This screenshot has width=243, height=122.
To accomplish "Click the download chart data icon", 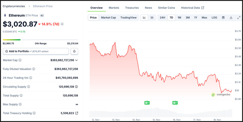I will [x=231, y=18].
